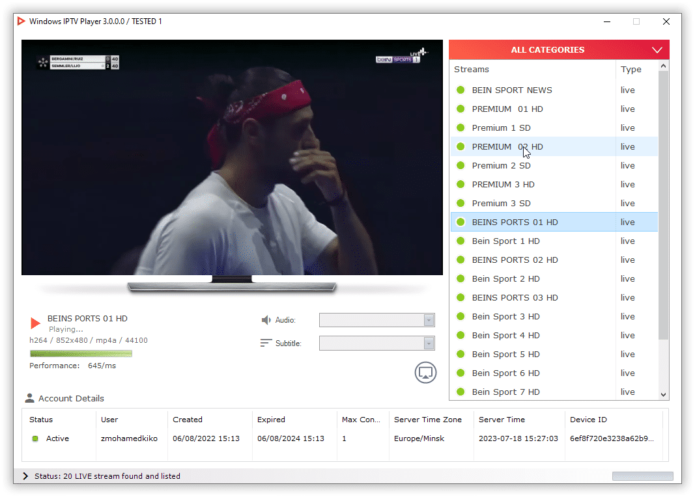Image resolution: width=695 pixels, height=497 pixels.
Task: Open the Subtitle selection dropdown
Action: click(x=376, y=343)
